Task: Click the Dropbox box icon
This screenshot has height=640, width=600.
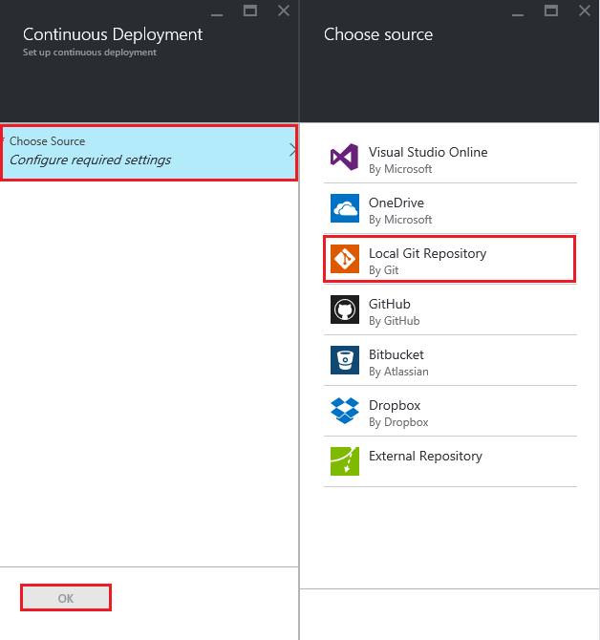Action: (345, 411)
